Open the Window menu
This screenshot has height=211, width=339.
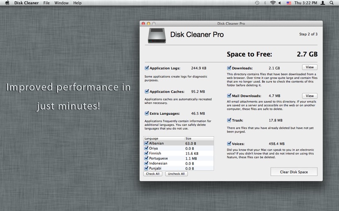pos(61,3)
